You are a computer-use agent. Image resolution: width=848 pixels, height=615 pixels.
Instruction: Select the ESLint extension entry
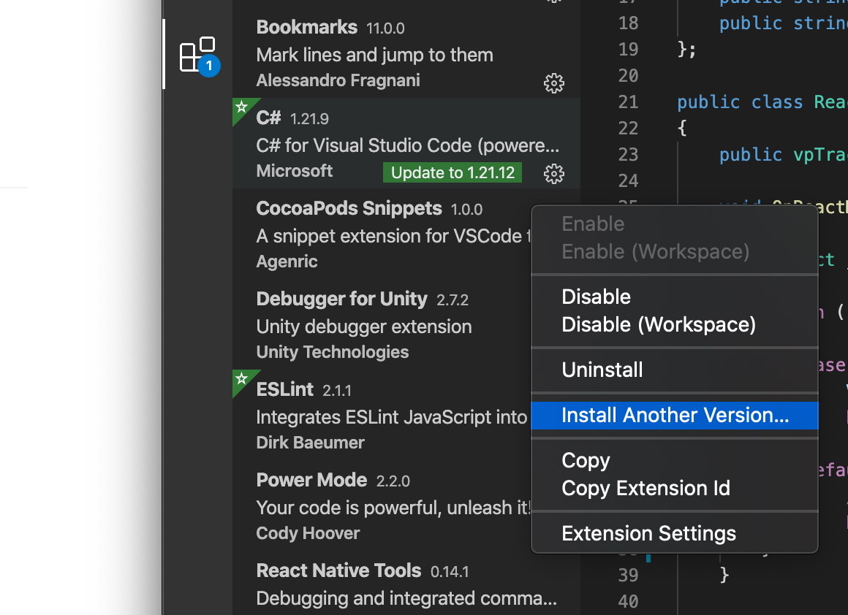click(382, 415)
